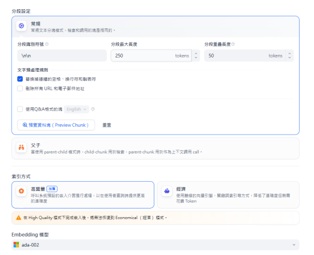314x255 pixels.
Task: Click the 索引方式 section heading
Action: (x=21, y=177)
